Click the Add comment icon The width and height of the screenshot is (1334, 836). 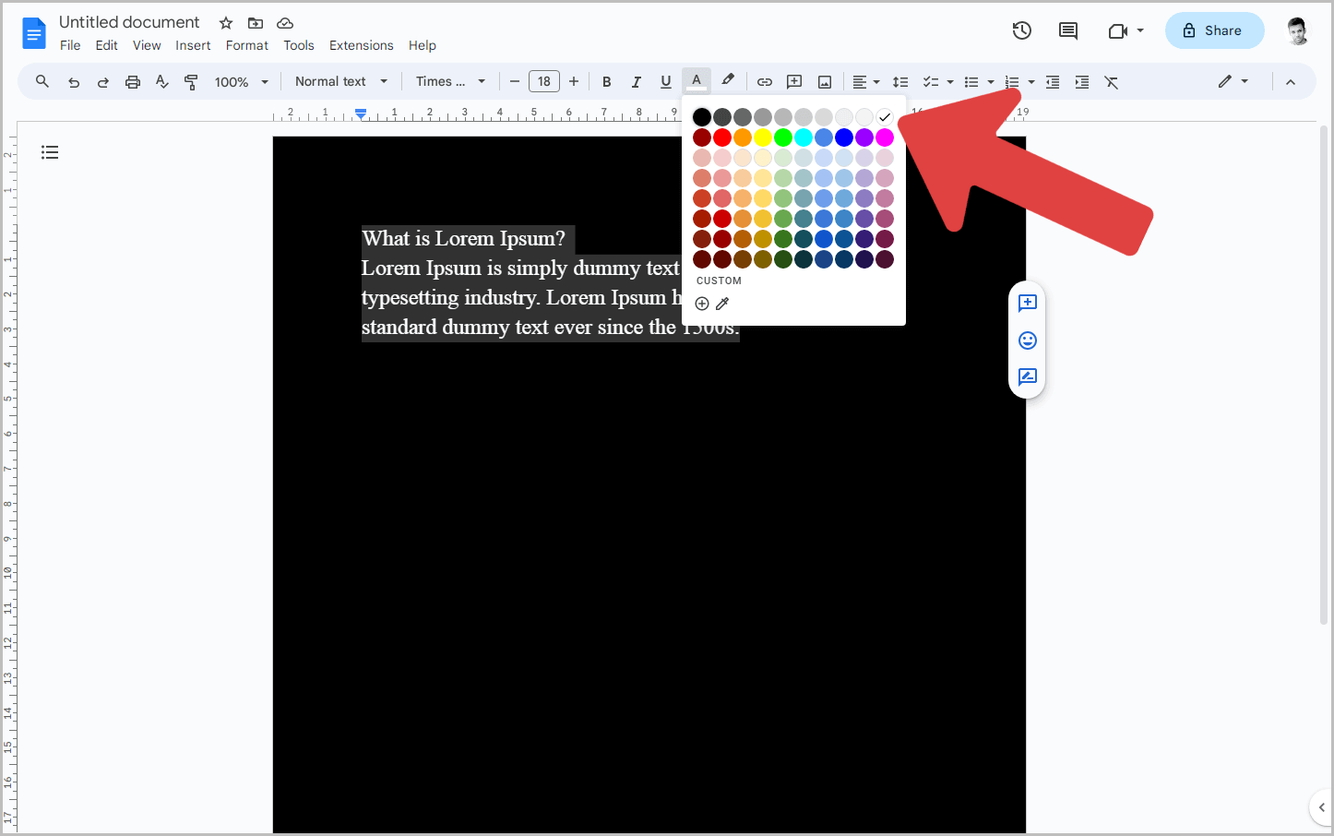point(794,81)
